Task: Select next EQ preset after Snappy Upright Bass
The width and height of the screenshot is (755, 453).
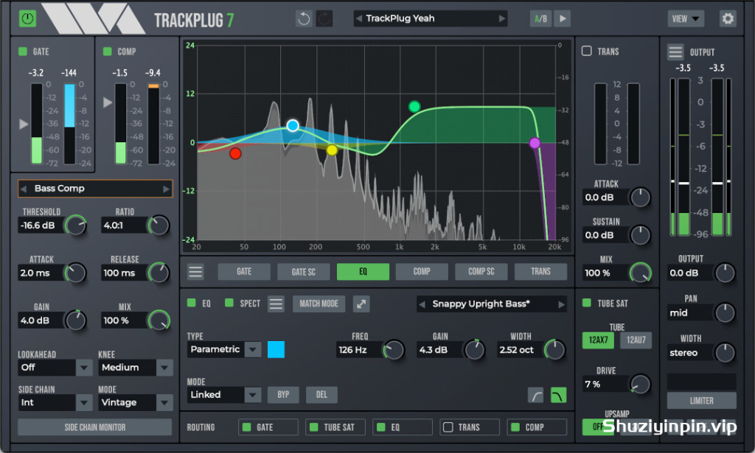Action: [x=561, y=304]
